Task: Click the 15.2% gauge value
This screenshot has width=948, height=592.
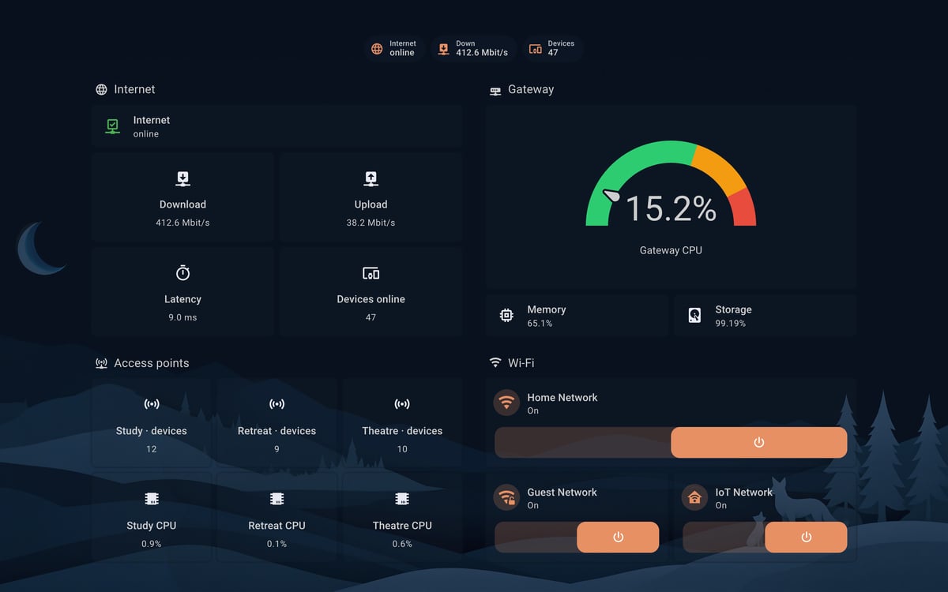Action: (671, 208)
